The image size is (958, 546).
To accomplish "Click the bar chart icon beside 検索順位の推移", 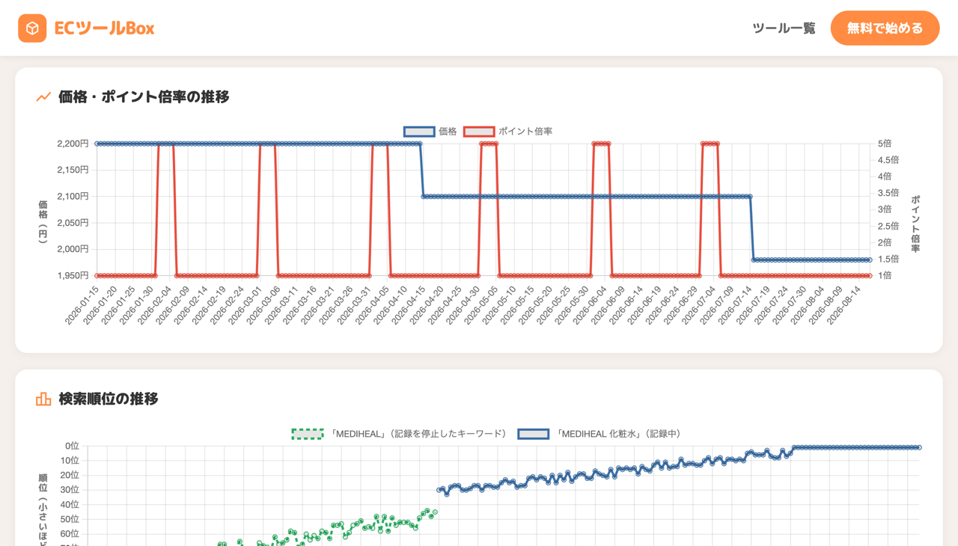I will [43, 399].
